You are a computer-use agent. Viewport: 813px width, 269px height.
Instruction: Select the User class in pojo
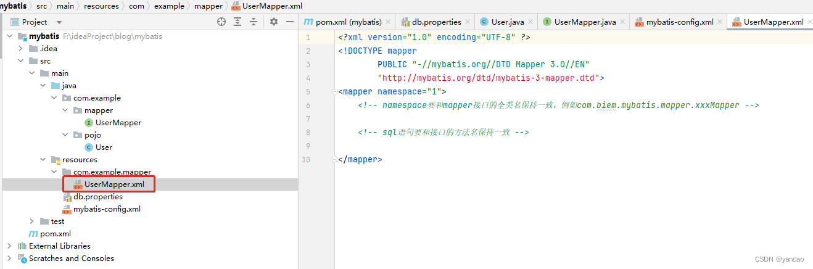click(104, 147)
